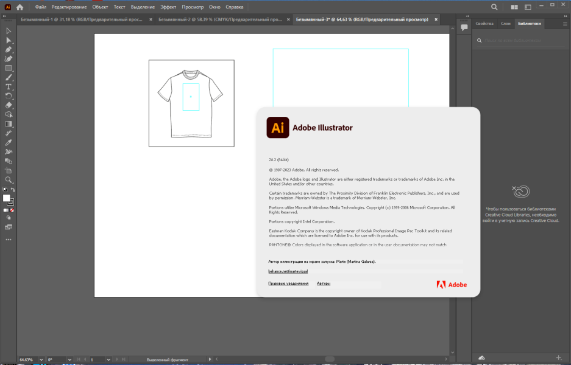
Task: Open the Эффект menu
Action: click(x=168, y=7)
